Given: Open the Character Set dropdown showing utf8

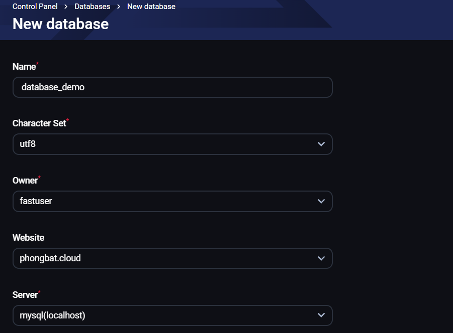Looking at the screenshot, I should tap(166, 144).
